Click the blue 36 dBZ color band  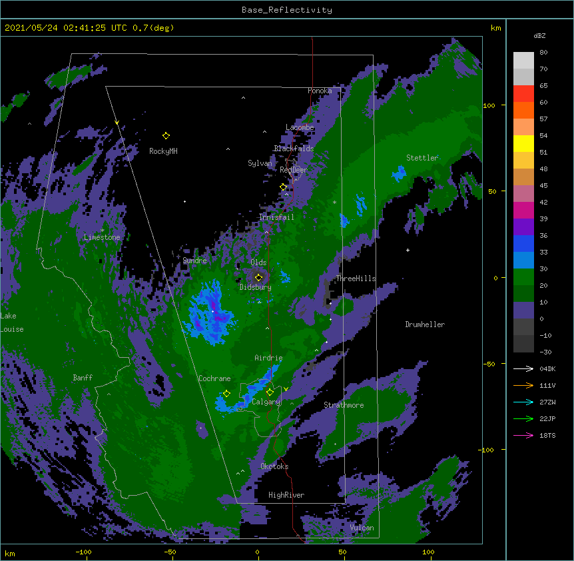pyautogui.click(x=523, y=243)
